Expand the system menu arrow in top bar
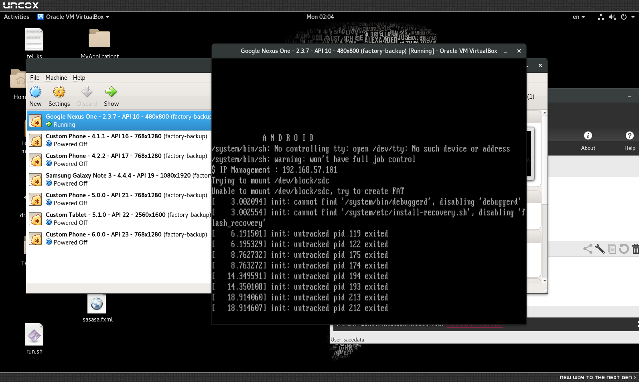This screenshot has height=382, width=639. [633, 17]
